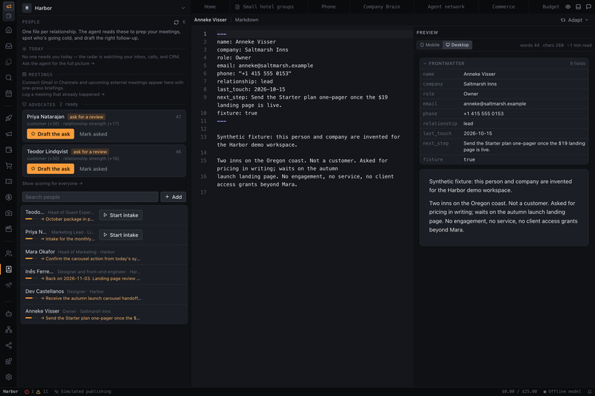Open the Commerce tab
595x396 pixels.
[503, 7]
